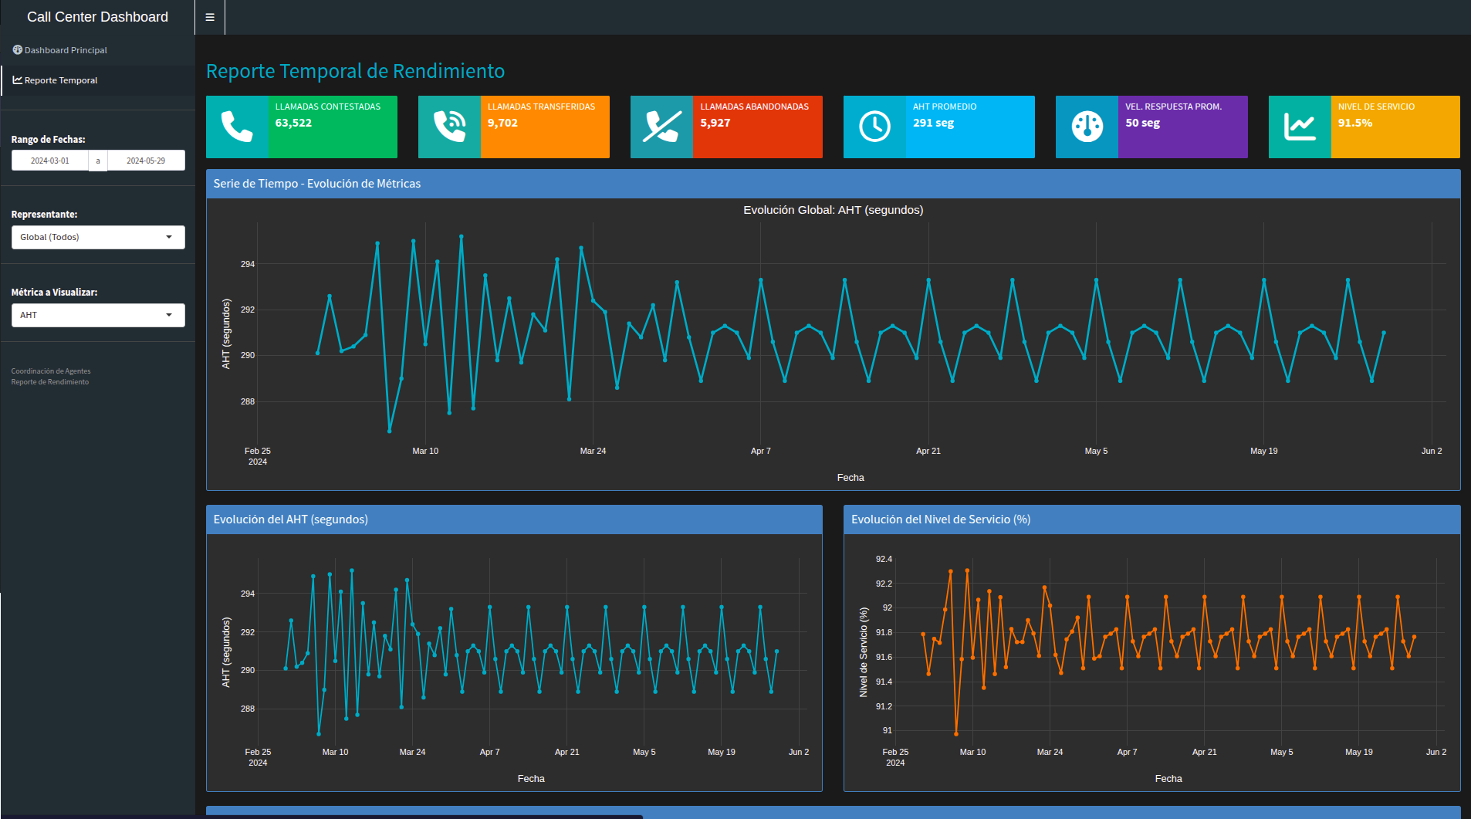Click the Evolución del AHT panel header
Viewport: 1471px width, 819px height.
pyautogui.click(x=291, y=519)
